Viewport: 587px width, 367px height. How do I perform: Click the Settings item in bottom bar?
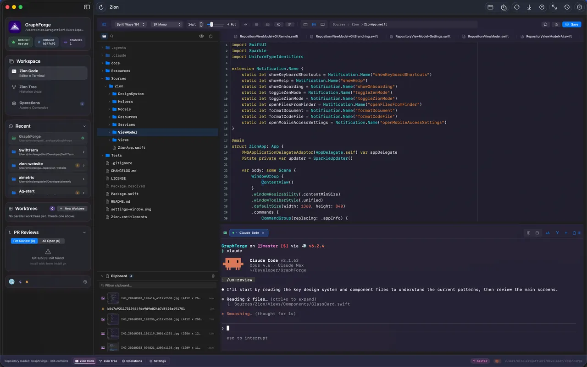pos(157,361)
